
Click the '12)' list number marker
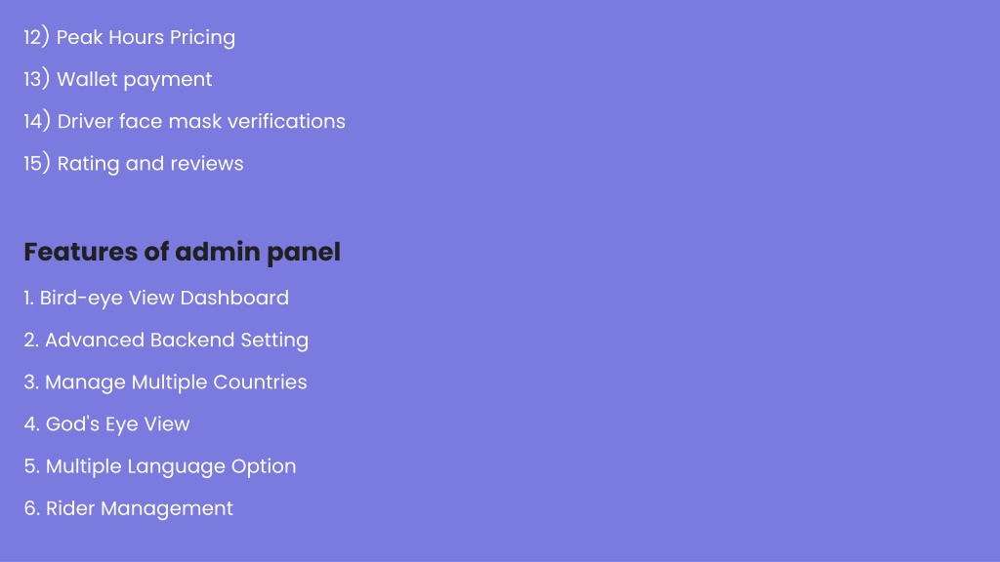[36, 37]
